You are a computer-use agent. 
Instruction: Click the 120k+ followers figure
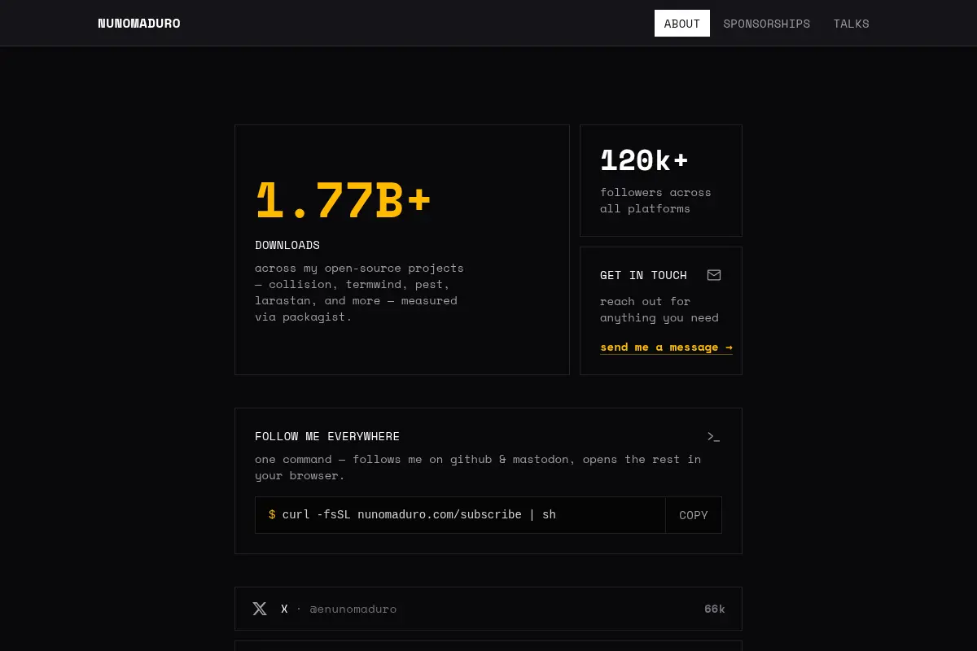click(644, 160)
